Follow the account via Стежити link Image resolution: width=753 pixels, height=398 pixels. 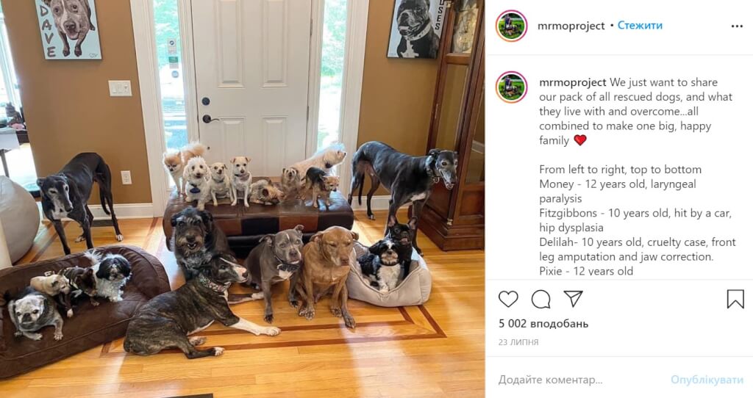pyautogui.click(x=640, y=26)
